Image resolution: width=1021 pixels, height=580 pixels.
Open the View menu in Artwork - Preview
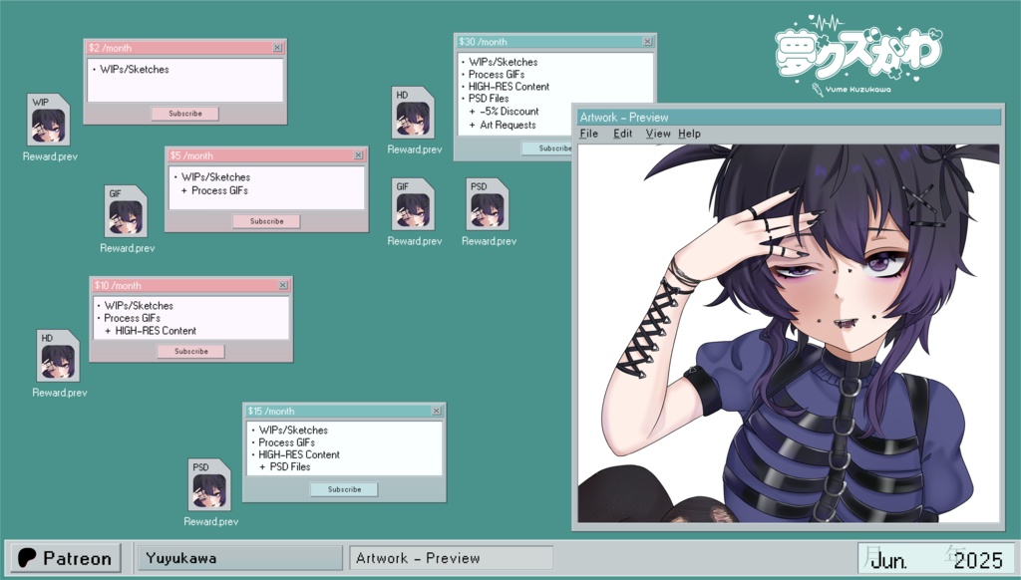tap(658, 134)
